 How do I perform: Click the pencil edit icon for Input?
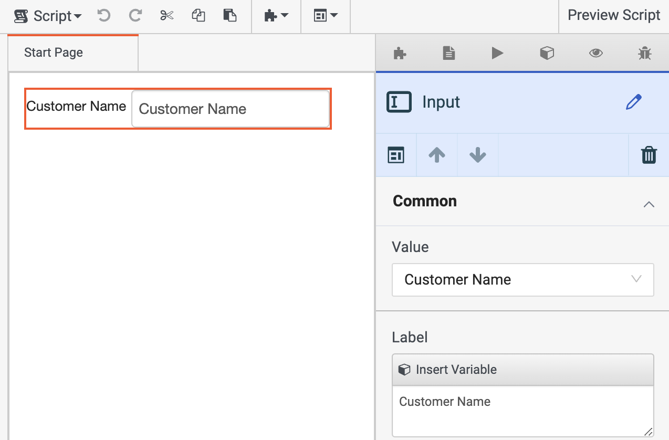[x=634, y=102]
